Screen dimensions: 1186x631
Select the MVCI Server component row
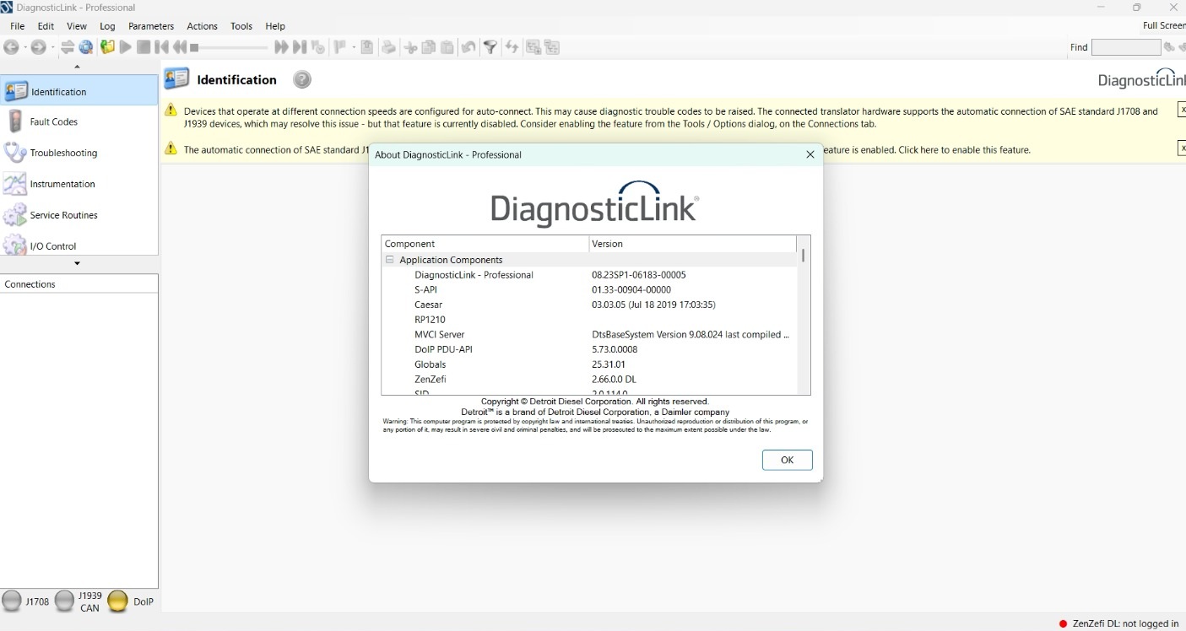pos(589,334)
